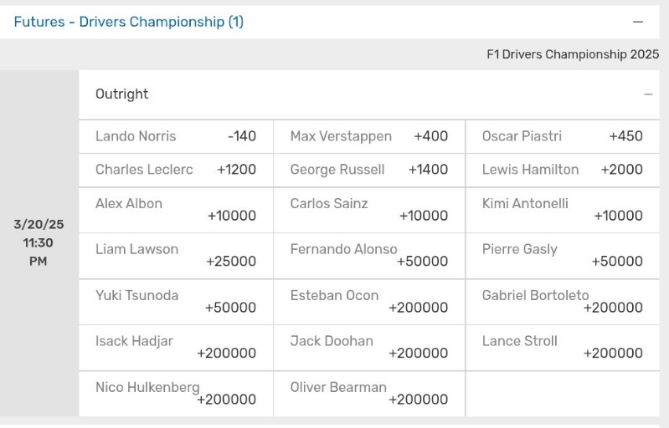
Task: Select Fernando Alonso at +50000
Action: pos(369,256)
